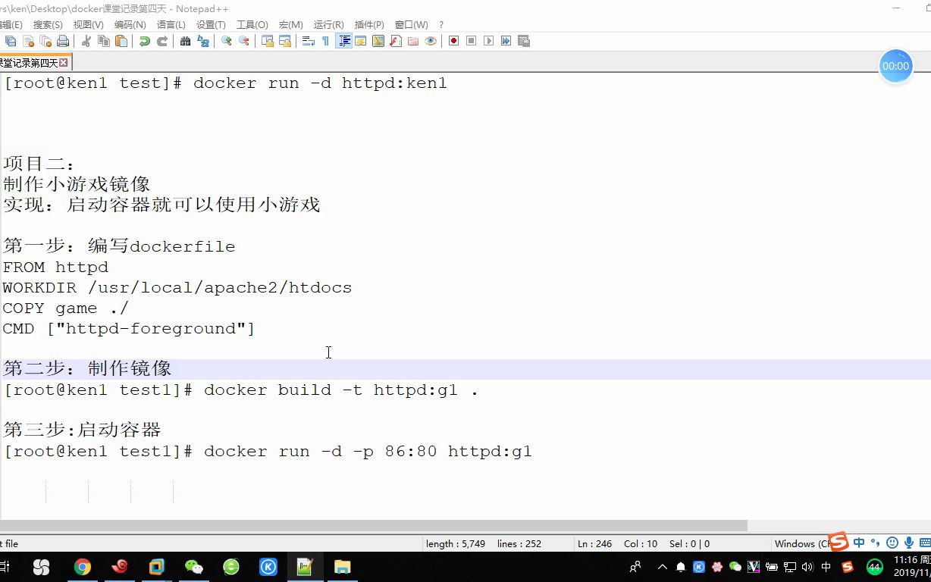Open Find dialog using the binoculars icon
Image resolution: width=931 pixels, height=582 pixels.
point(186,41)
